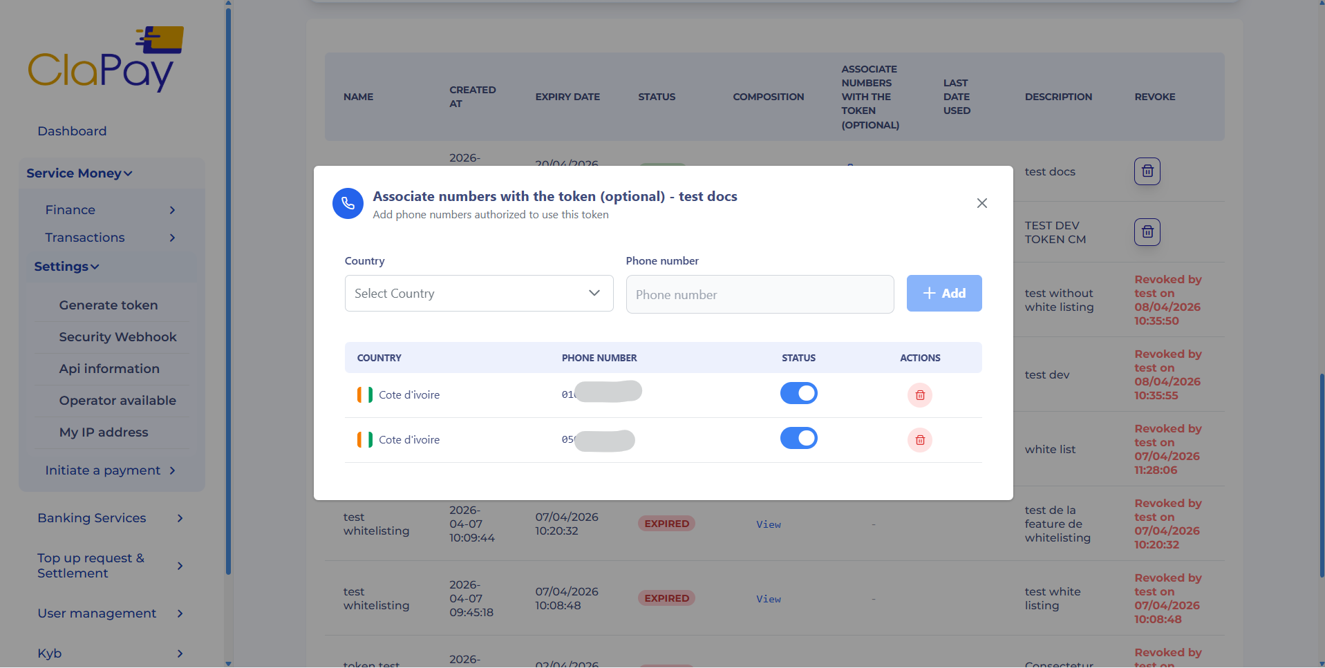Viewport: 1325px width, 668px height.
Task: Open the Select Country dropdown
Action: (478, 293)
